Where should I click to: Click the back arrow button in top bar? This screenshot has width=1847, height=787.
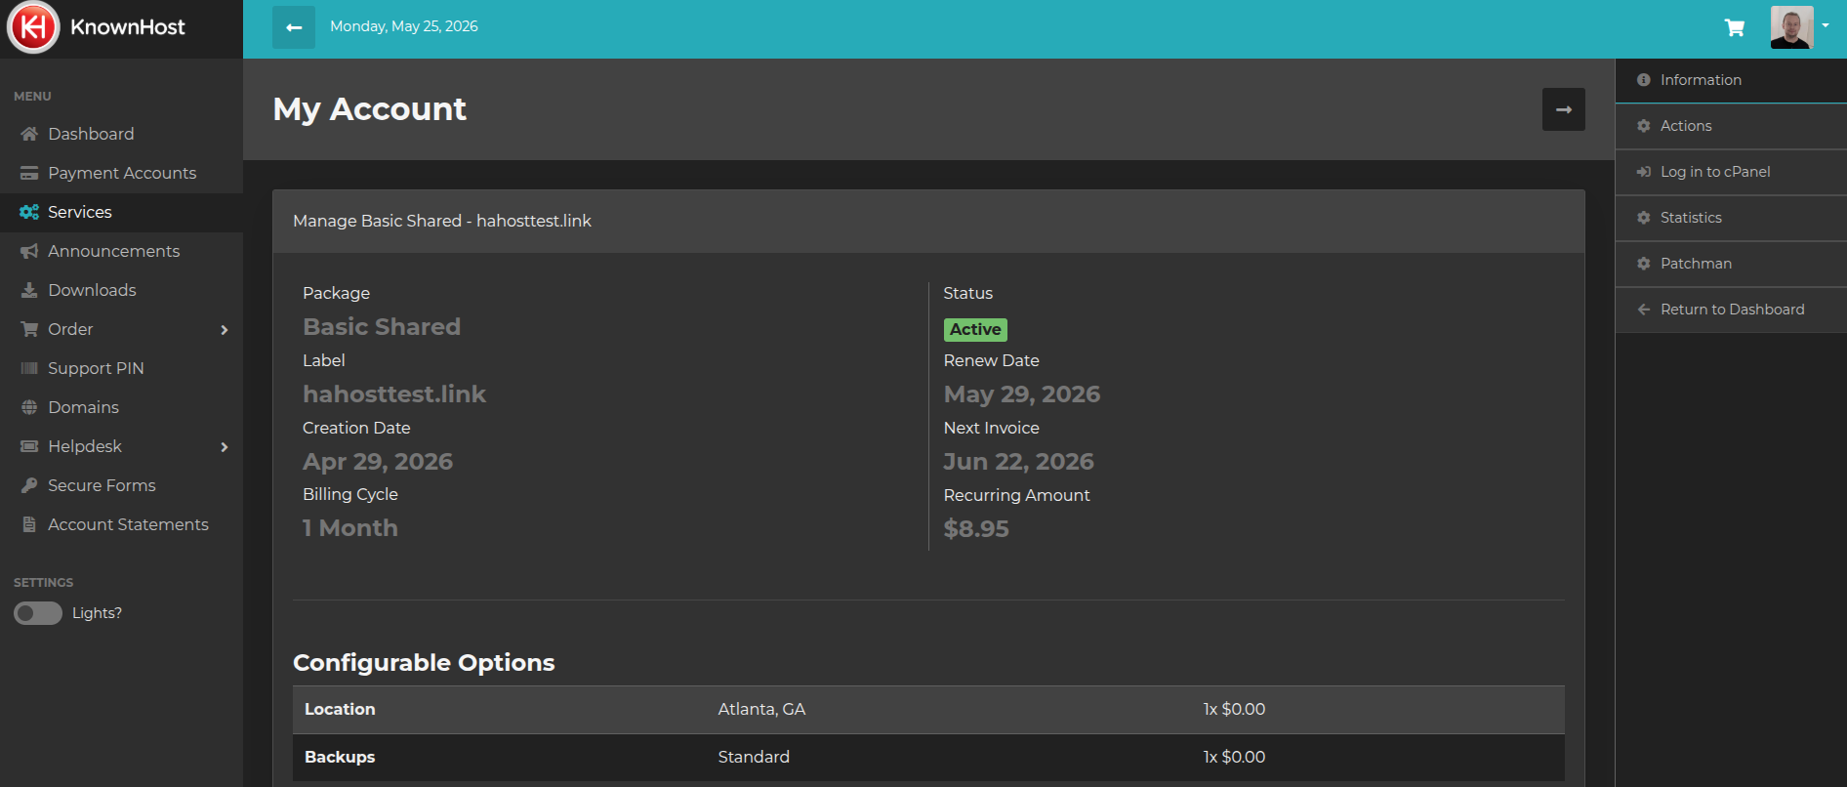(x=294, y=27)
